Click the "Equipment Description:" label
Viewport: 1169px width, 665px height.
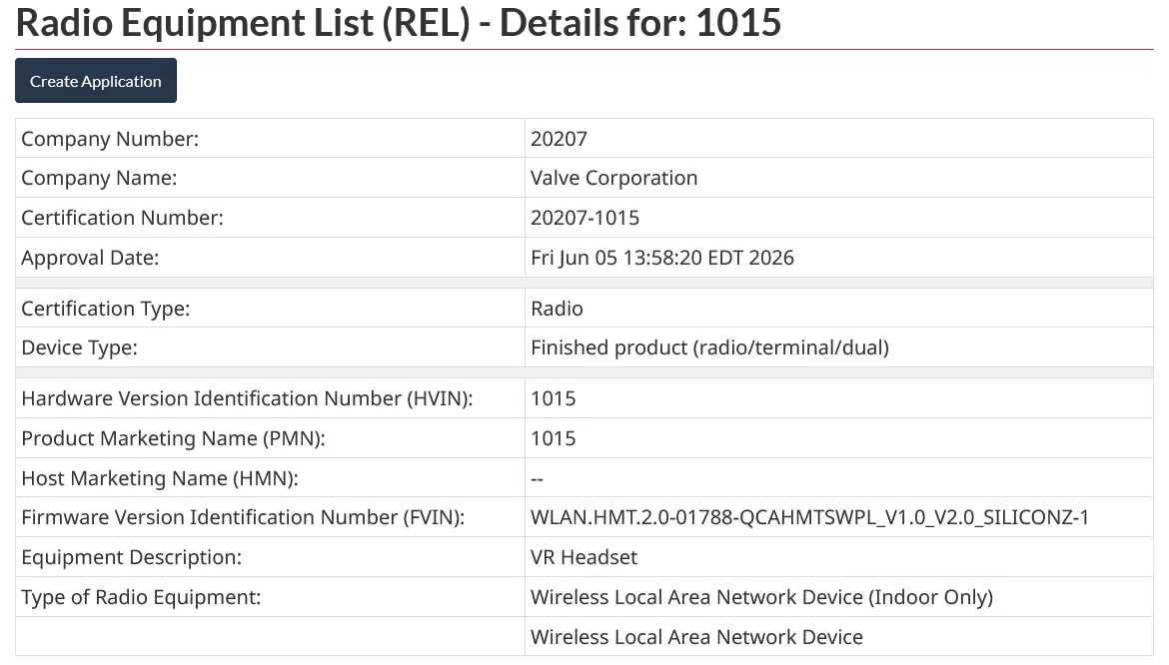(x=131, y=558)
